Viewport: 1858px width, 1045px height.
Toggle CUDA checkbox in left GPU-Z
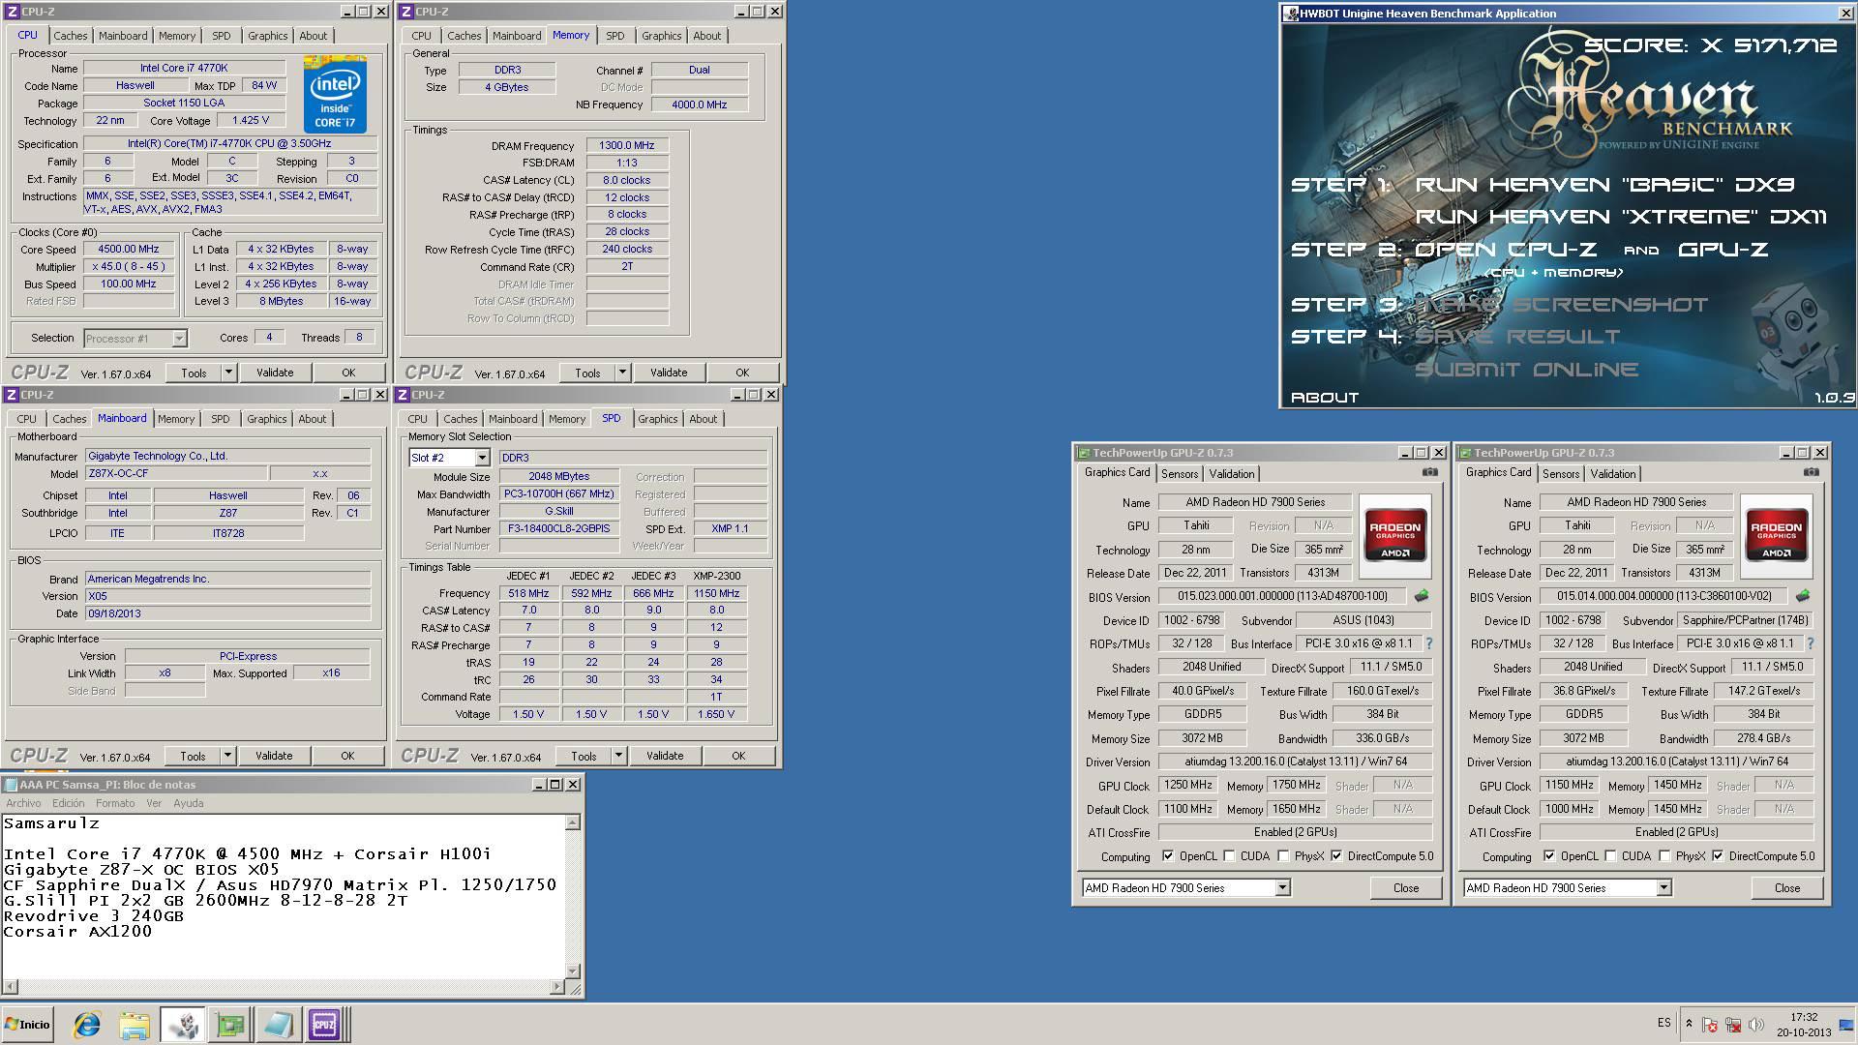tap(1229, 856)
